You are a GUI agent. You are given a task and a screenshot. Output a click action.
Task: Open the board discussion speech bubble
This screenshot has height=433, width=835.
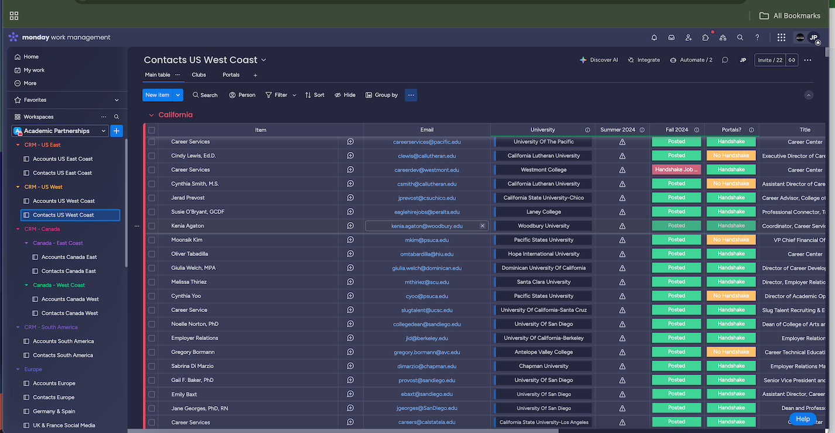[725, 60]
